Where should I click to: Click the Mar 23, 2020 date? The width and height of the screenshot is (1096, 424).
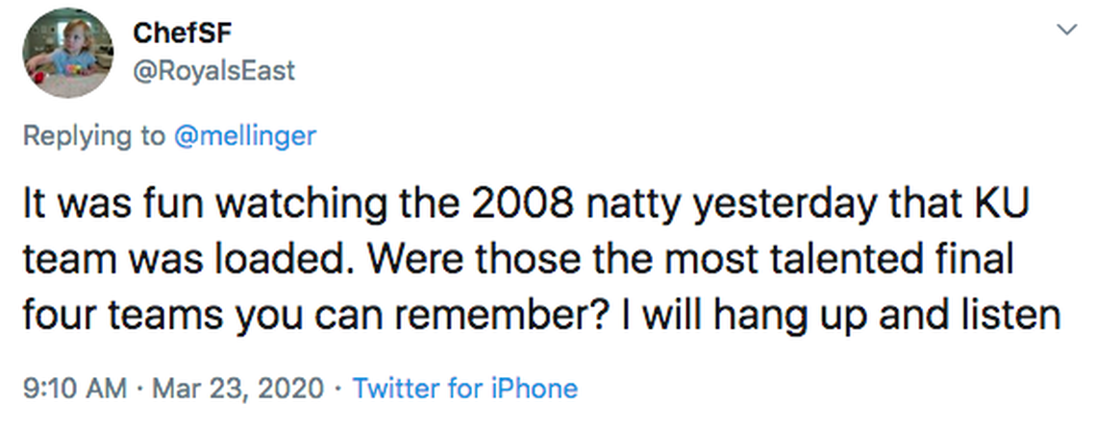[212, 389]
